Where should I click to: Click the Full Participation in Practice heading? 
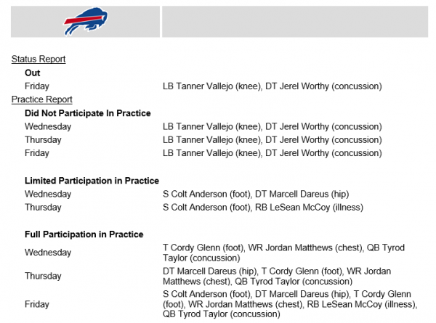(x=84, y=234)
